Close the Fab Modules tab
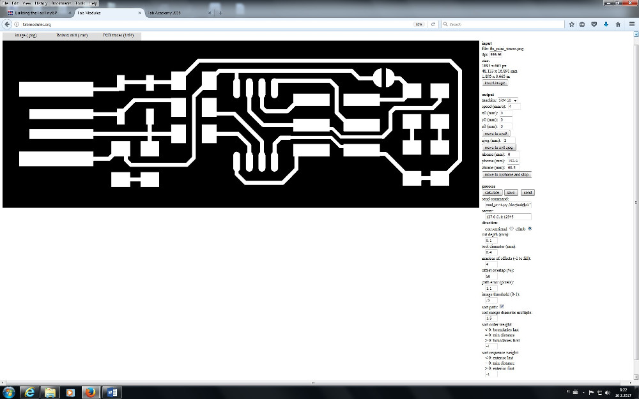 click(140, 13)
